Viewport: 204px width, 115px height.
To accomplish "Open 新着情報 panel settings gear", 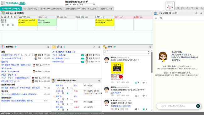I will [48, 47].
